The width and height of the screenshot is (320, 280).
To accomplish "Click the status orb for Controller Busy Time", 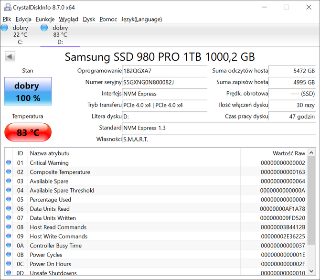I will click(x=9, y=245).
